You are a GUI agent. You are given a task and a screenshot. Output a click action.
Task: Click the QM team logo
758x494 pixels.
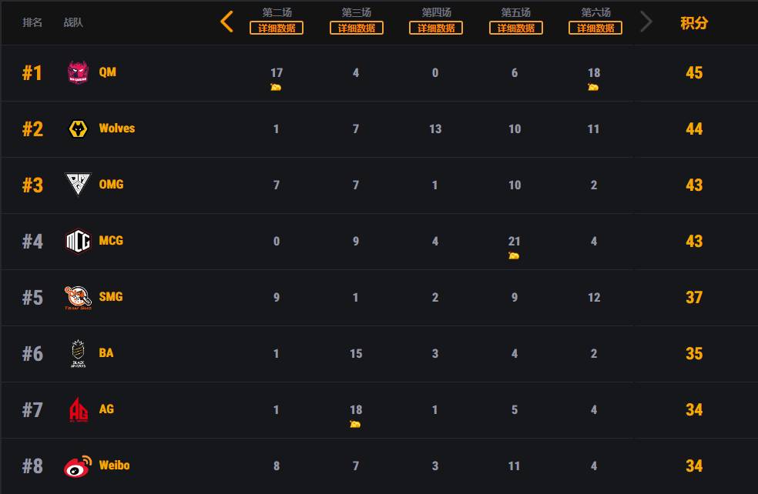pos(78,73)
